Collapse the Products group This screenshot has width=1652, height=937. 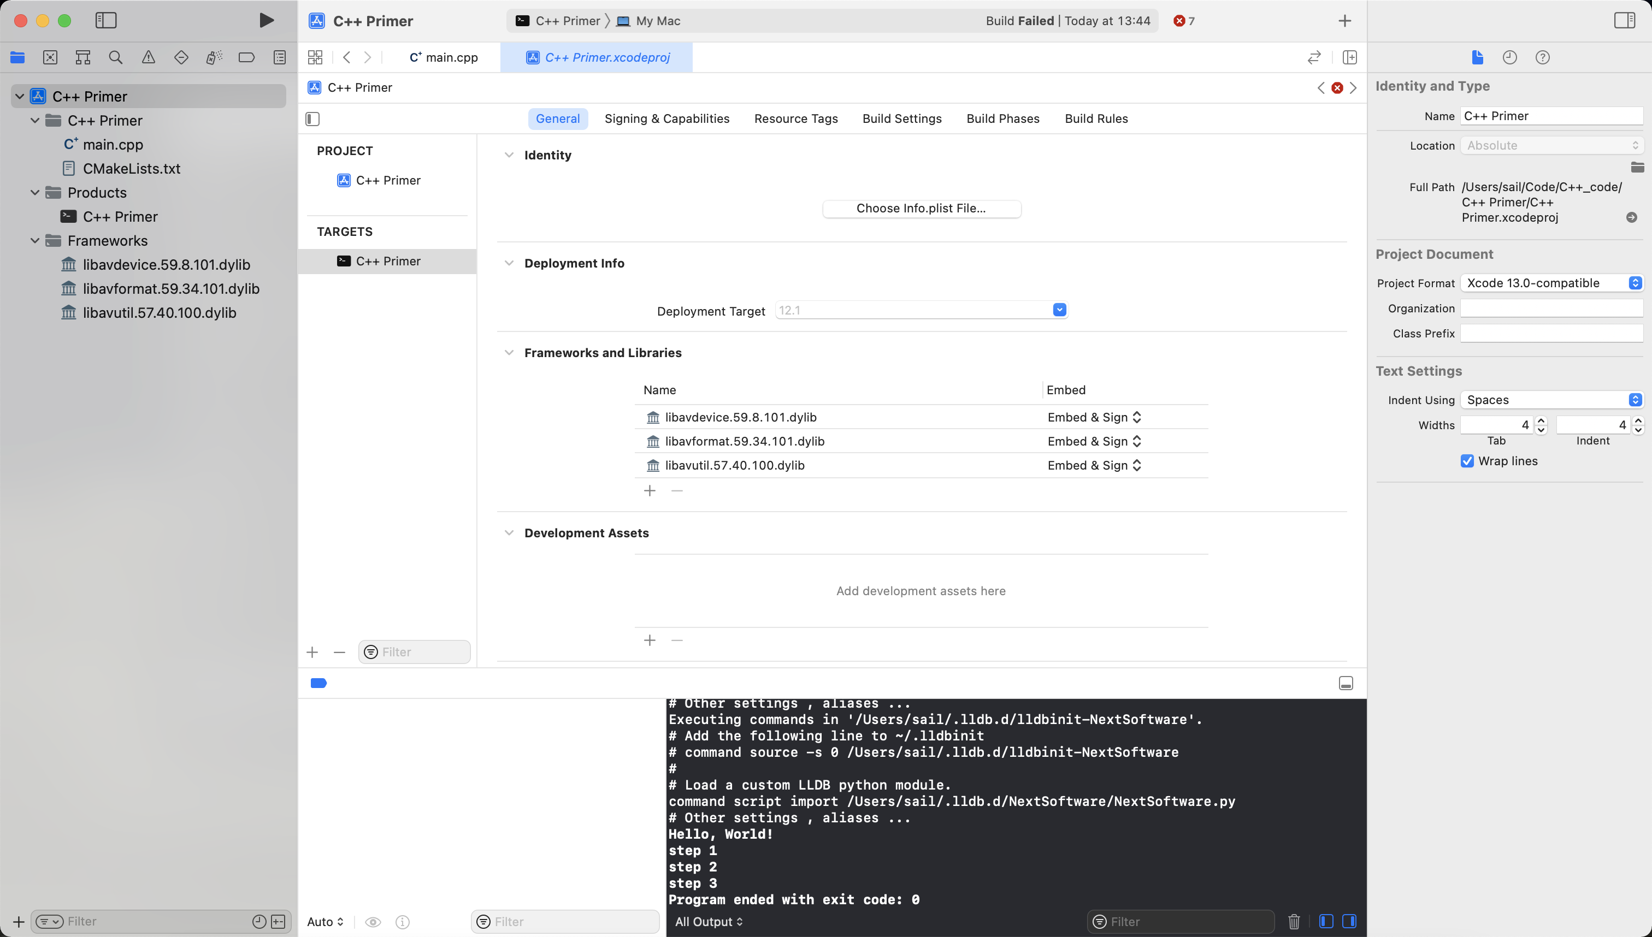point(36,192)
